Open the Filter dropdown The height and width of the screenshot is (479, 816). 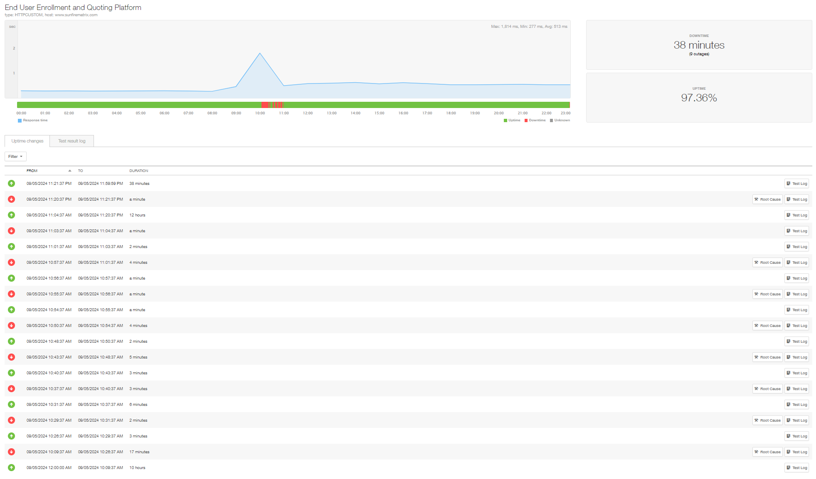(15, 157)
